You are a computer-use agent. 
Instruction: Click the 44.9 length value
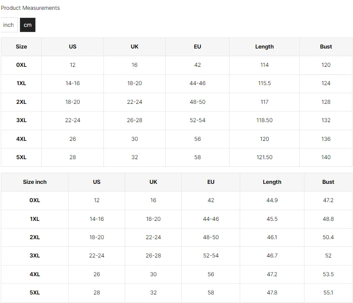point(272,200)
